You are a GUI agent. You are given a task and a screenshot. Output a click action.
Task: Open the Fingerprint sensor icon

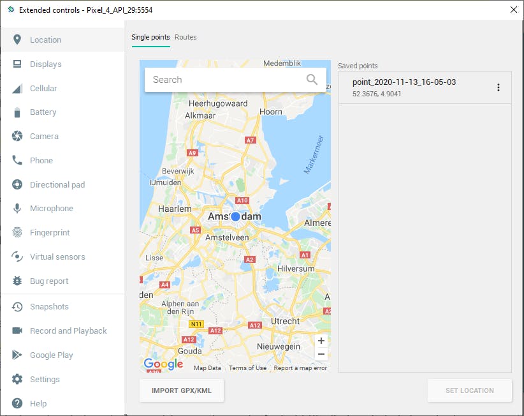click(x=17, y=232)
